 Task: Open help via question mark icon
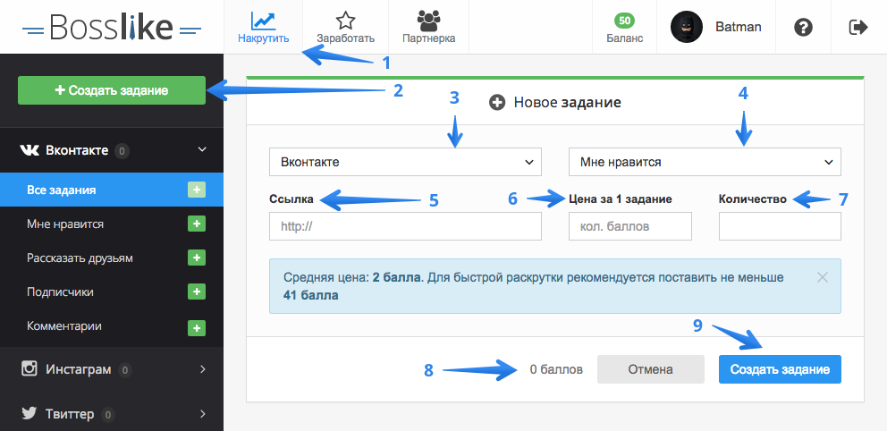803,27
